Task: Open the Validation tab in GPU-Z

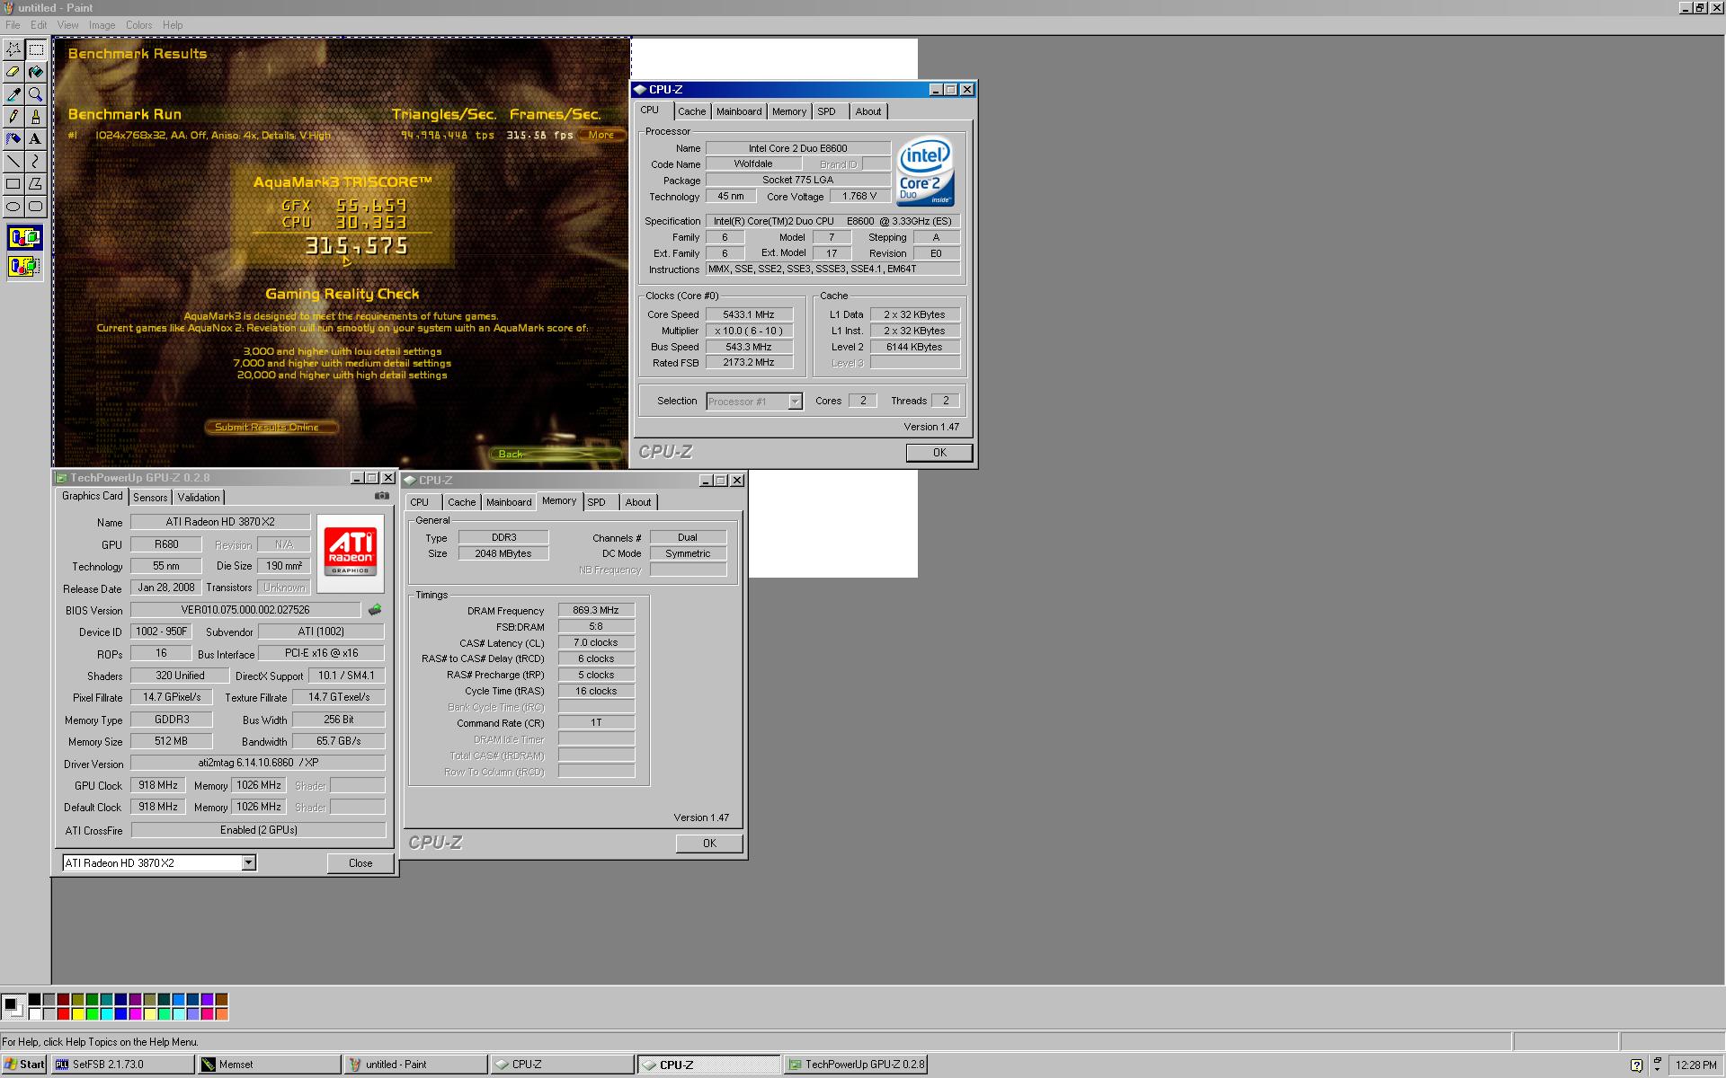Action: (x=198, y=498)
